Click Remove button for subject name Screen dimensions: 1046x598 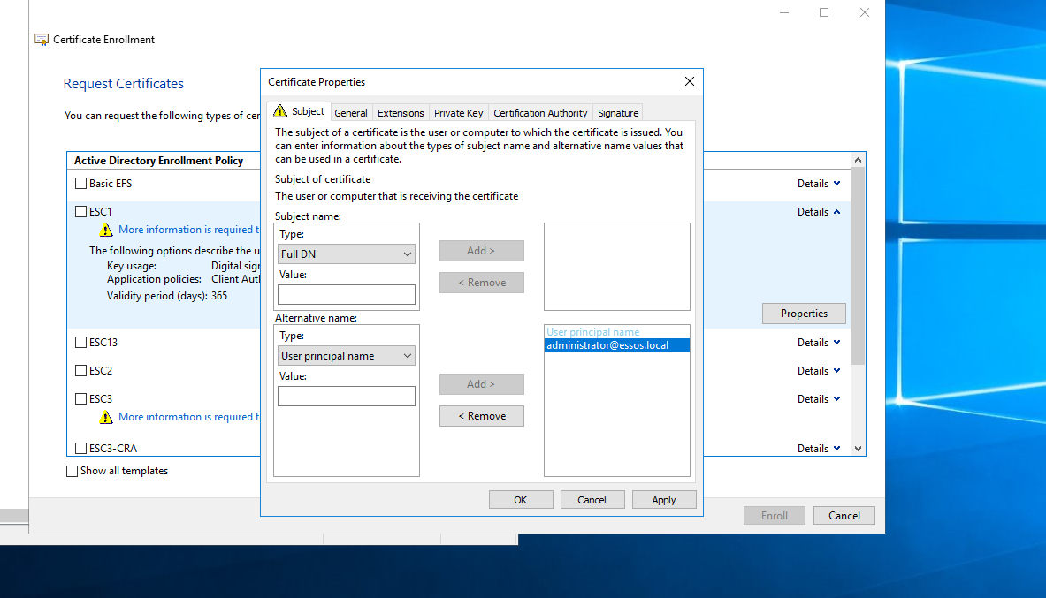[x=482, y=283]
